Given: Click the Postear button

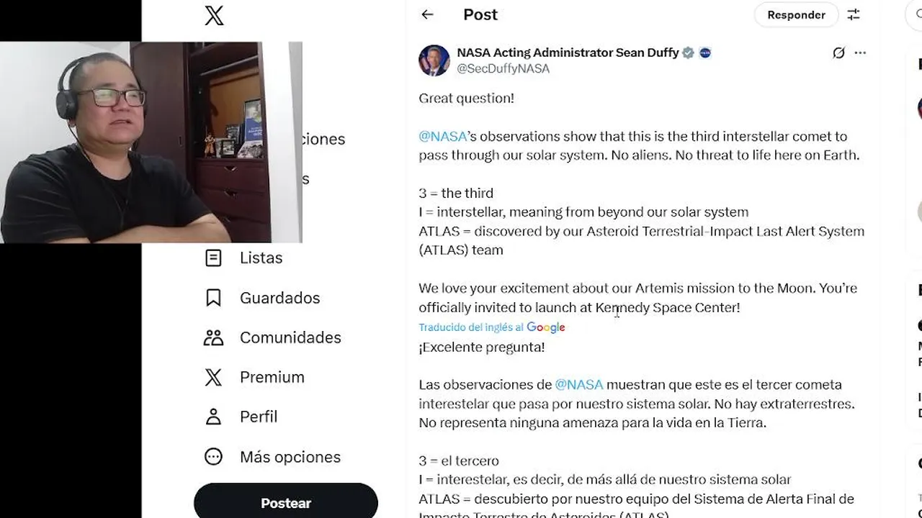Looking at the screenshot, I should point(286,502).
